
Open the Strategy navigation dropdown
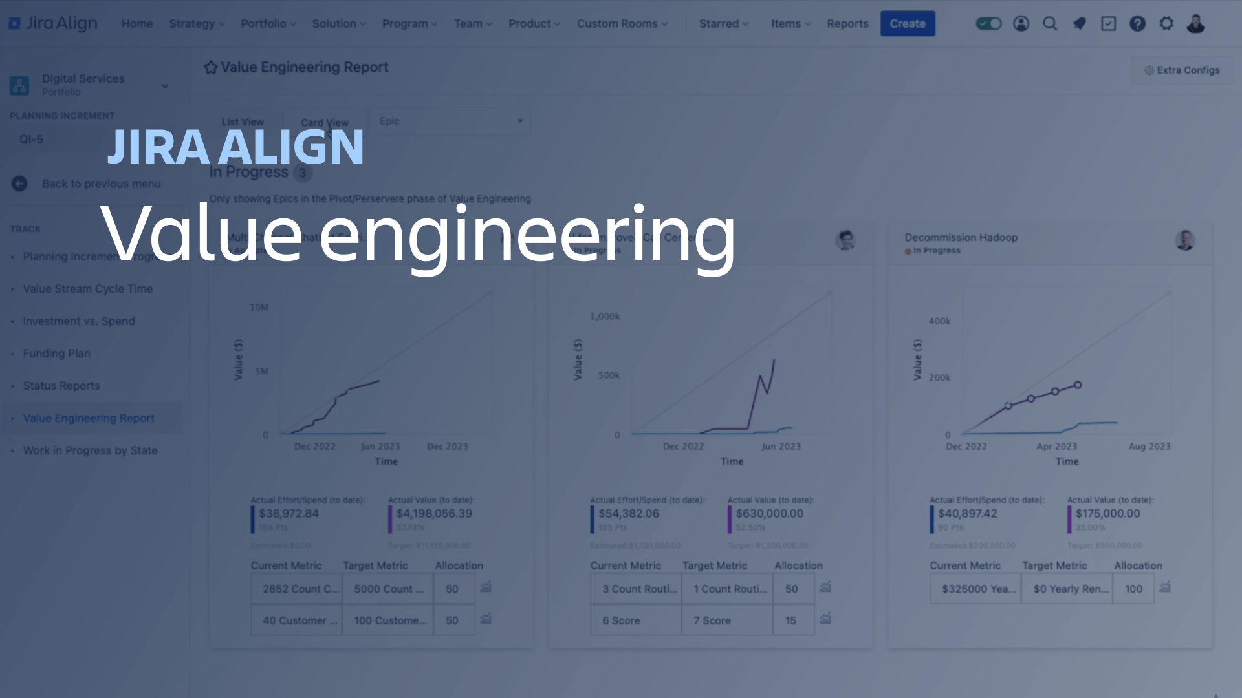click(195, 23)
